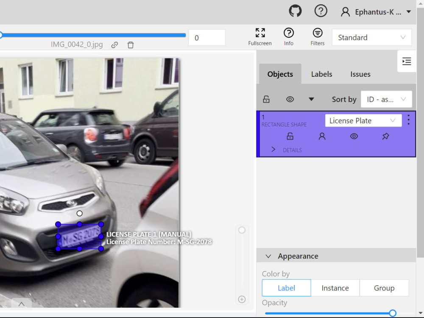Open the GitHub icon in the top bar
Screen dimensions: 424x318
pyautogui.click(x=295, y=11)
